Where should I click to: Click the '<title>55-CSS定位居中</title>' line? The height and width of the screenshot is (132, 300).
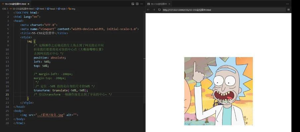44,33
